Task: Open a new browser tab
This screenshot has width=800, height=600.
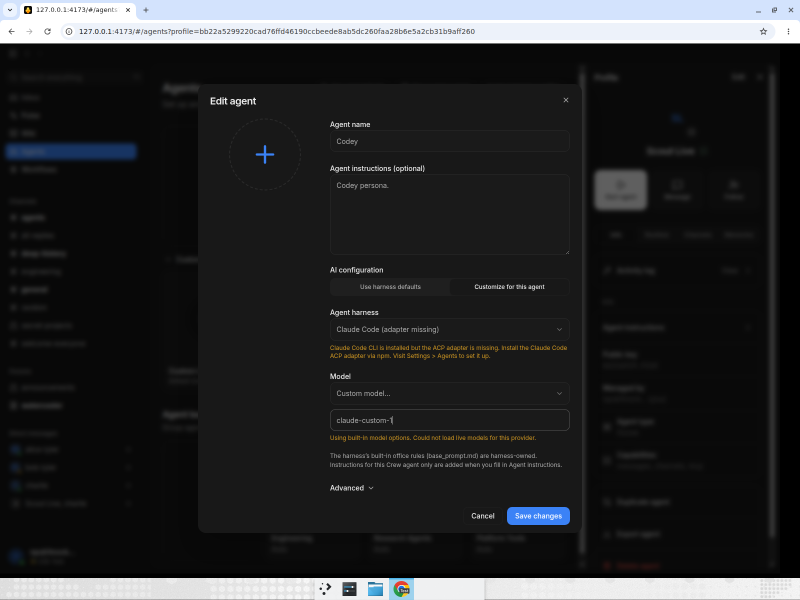Action: pyautogui.click(x=146, y=10)
